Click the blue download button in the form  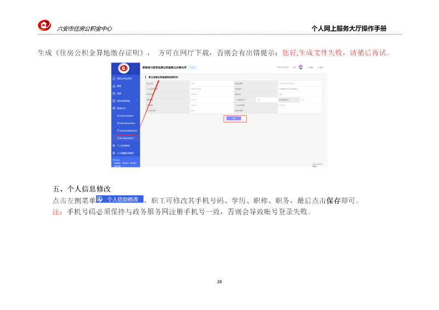234,119
